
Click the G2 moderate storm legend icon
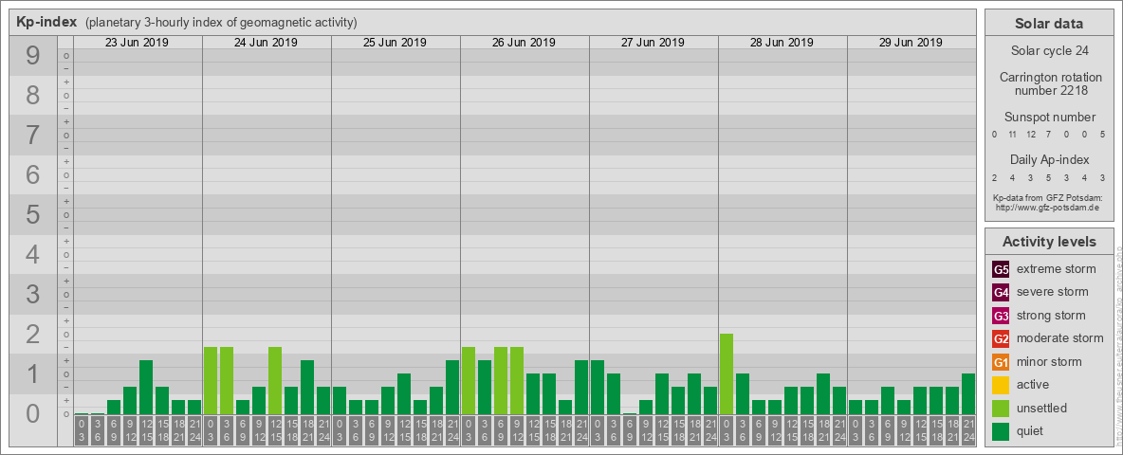1001,338
